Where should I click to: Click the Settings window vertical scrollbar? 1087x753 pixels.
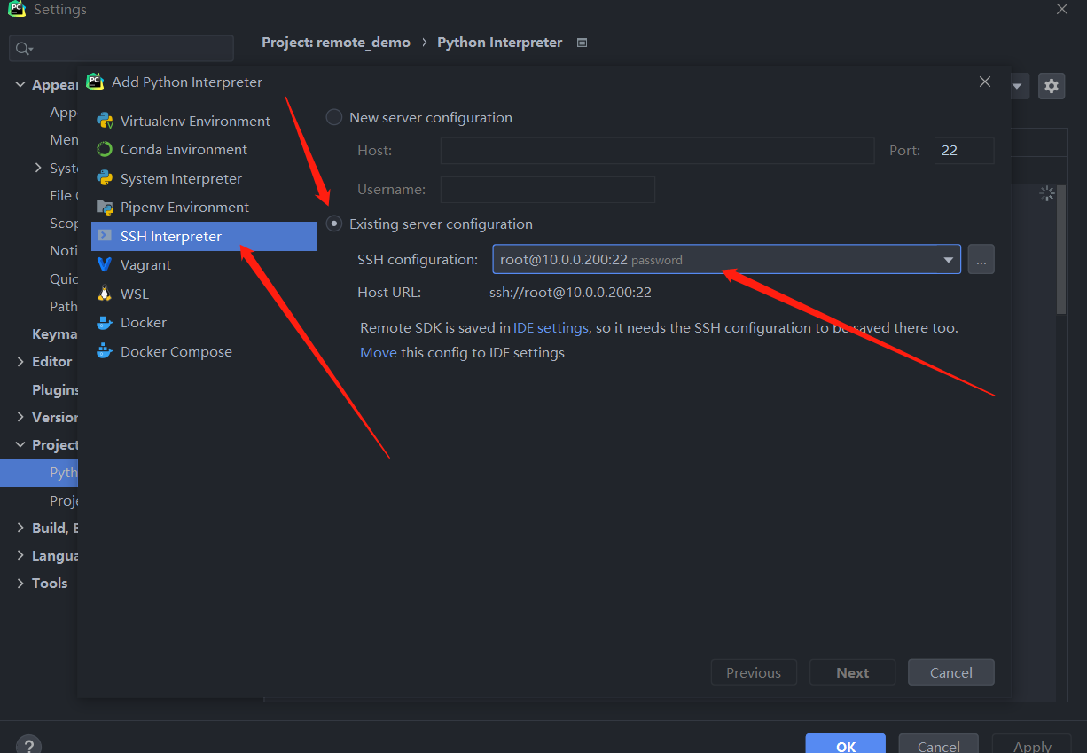pyautogui.click(x=1061, y=248)
